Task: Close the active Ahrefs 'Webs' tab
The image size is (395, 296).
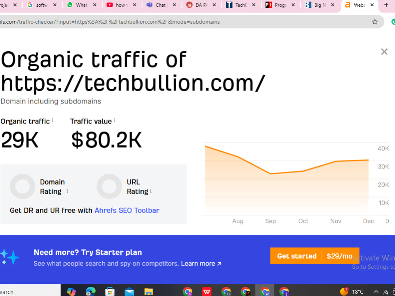Action: 372,5
